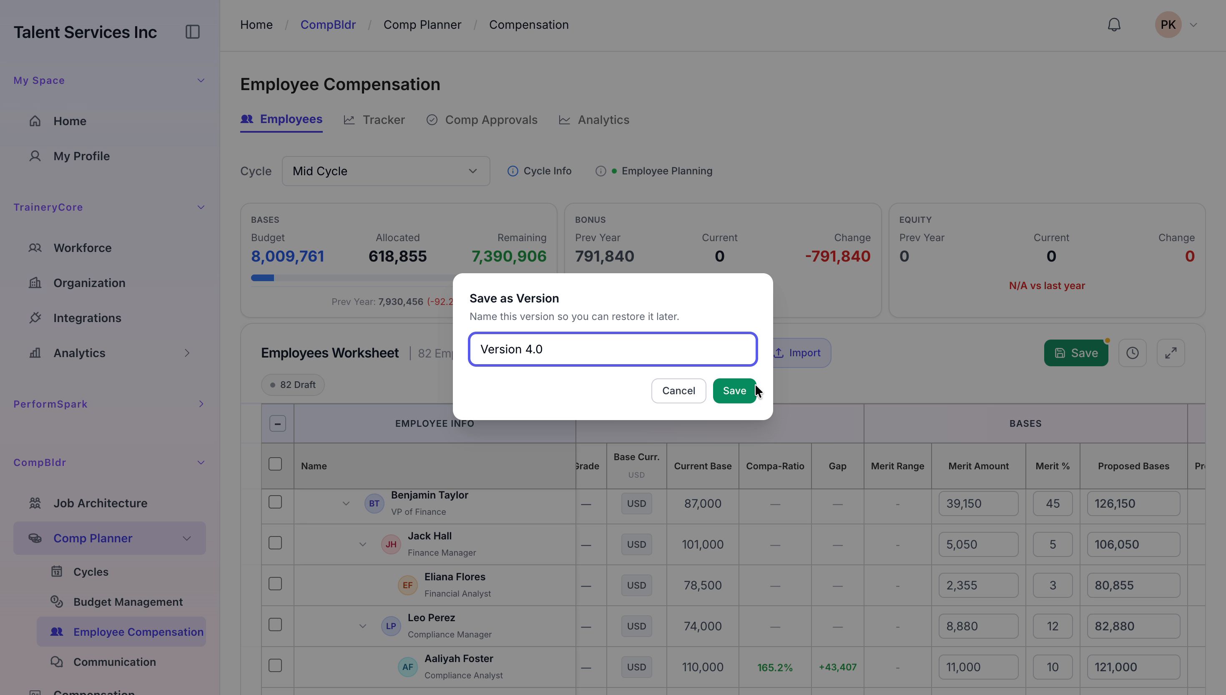Open the Mid Cycle dropdown
Viewport: 1226px width, 695px height.
[x=385, y=171]
